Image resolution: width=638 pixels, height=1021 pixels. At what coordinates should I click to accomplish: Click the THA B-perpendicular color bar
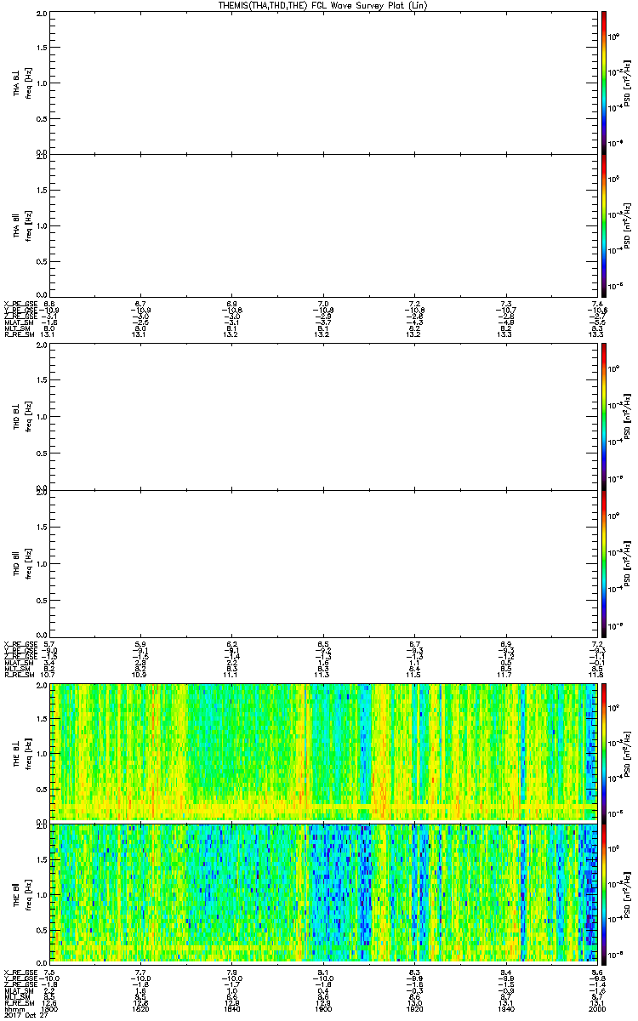pos(604,82)
